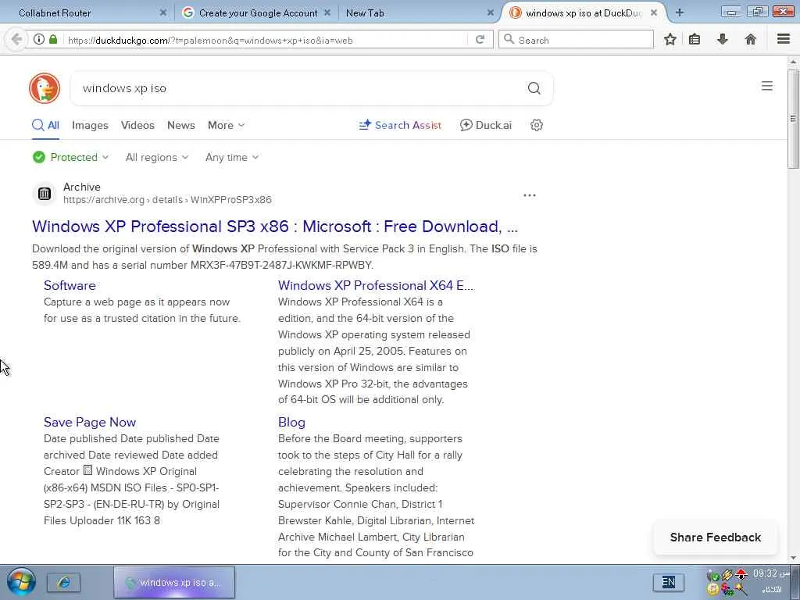Open site identity info icon
Image resolution: width=800 pixels, height=600 pixels.
(39, 39)
